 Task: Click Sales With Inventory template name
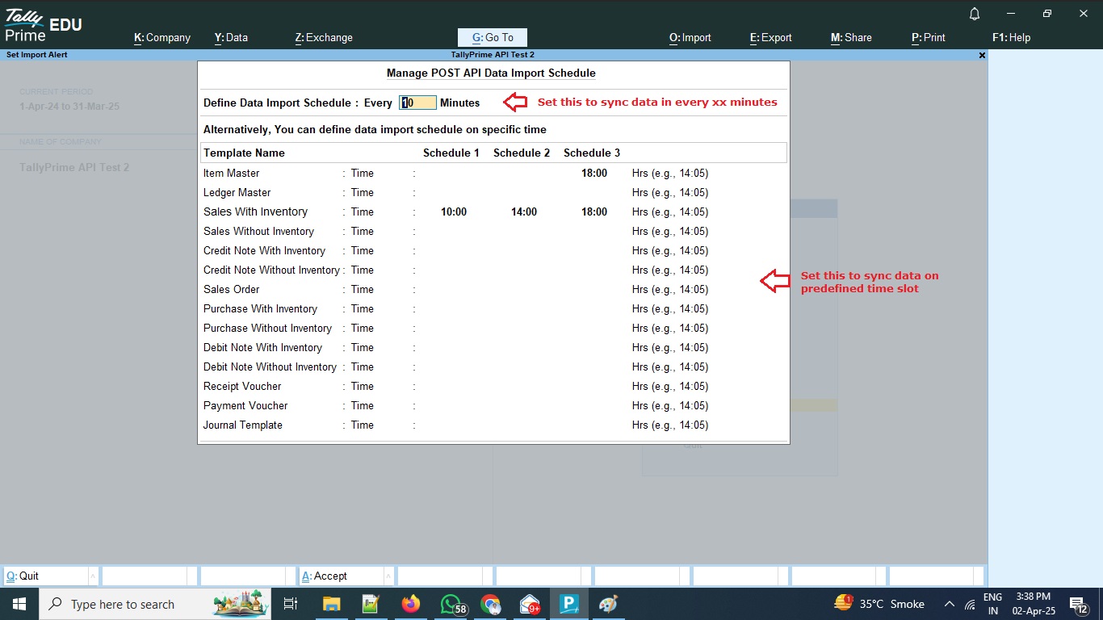255,212
